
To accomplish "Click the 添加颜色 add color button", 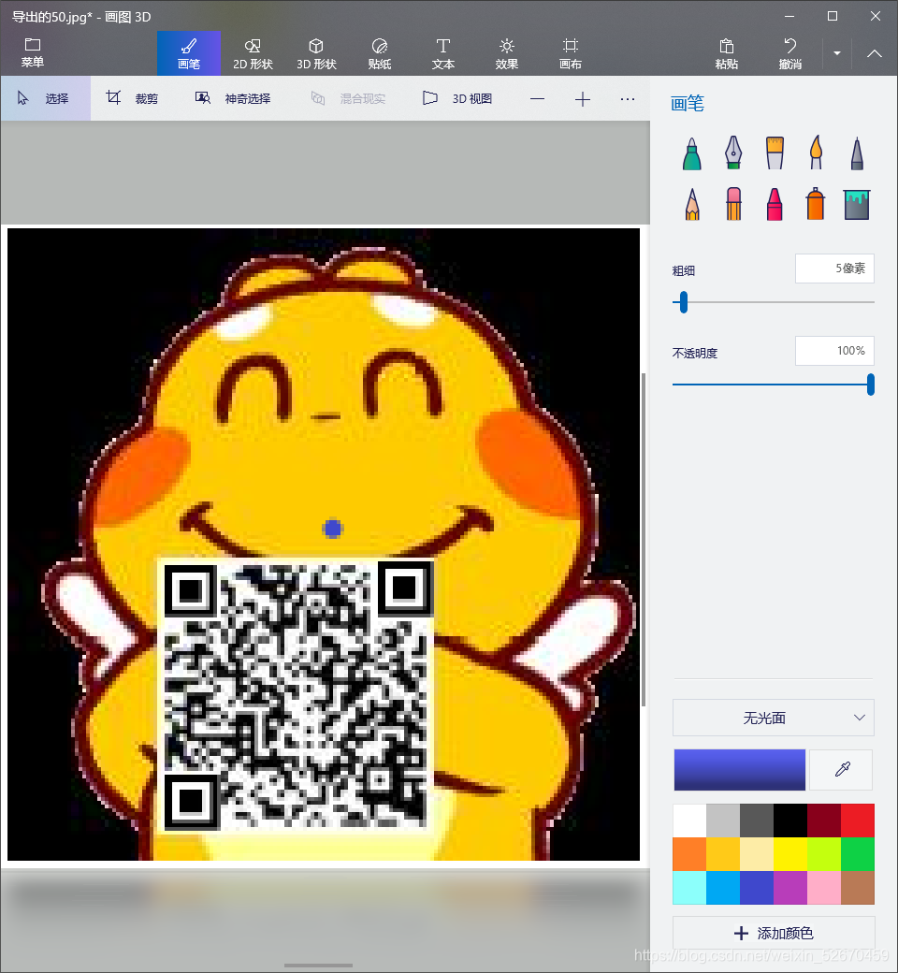I will click(774, 933).
